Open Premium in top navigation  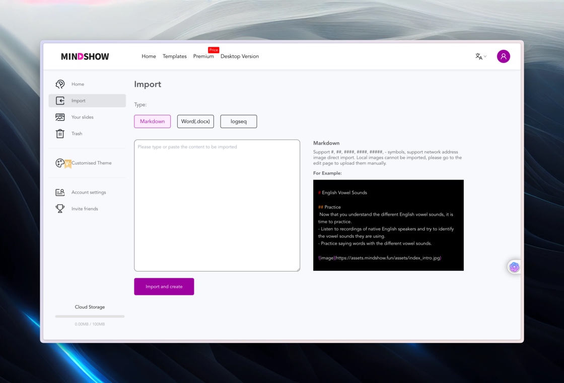203,56
